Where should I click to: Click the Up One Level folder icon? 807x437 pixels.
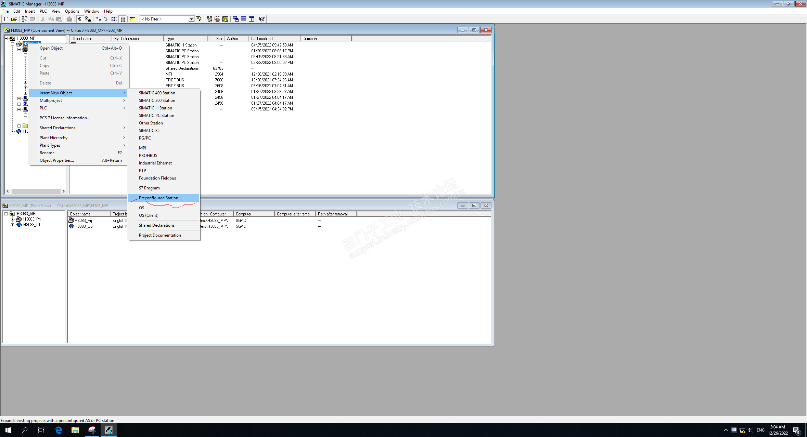tap(132, 19)
